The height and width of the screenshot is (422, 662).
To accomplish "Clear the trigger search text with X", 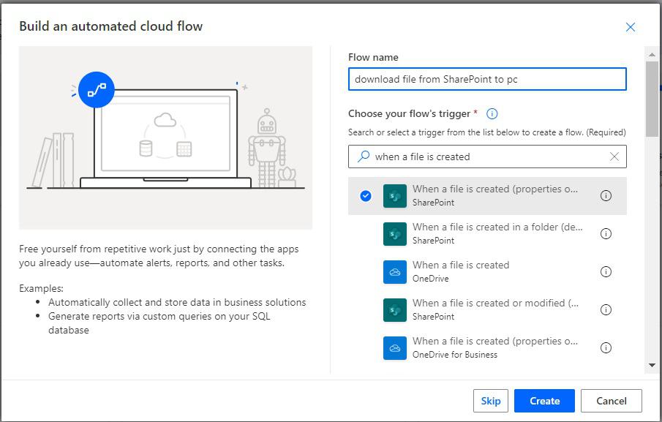I will tap(614, 157).
